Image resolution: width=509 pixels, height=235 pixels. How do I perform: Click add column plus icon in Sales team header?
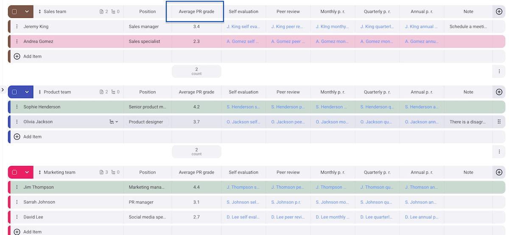coord(499,11)
